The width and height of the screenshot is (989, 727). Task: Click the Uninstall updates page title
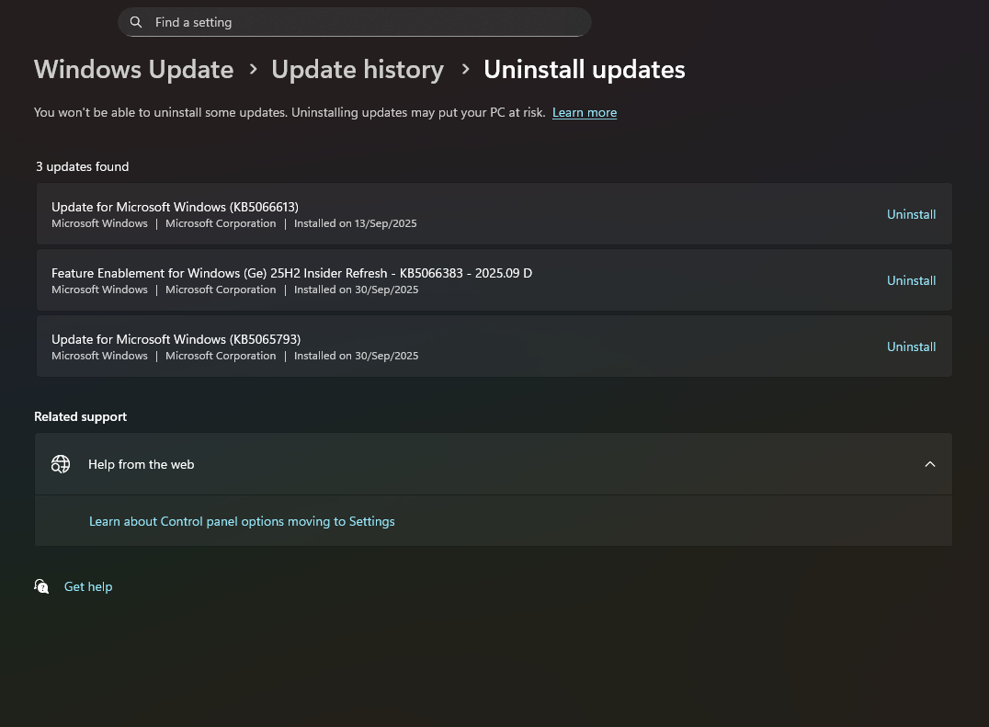pos(584,69)
